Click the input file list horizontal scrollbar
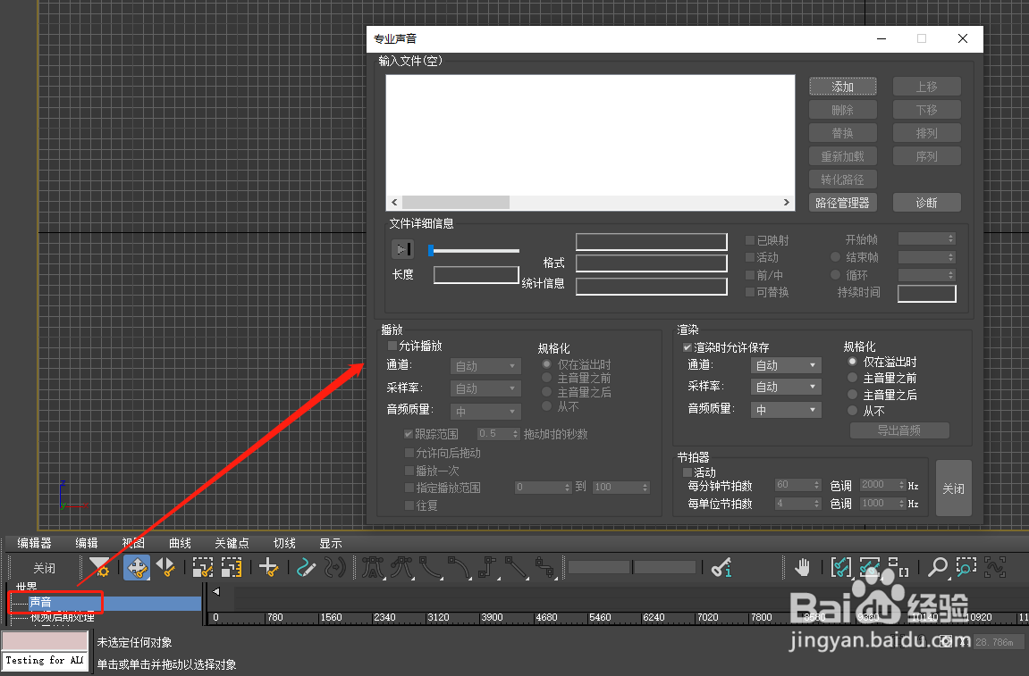This screenshot has height=676, width=1029. [590, 202]
